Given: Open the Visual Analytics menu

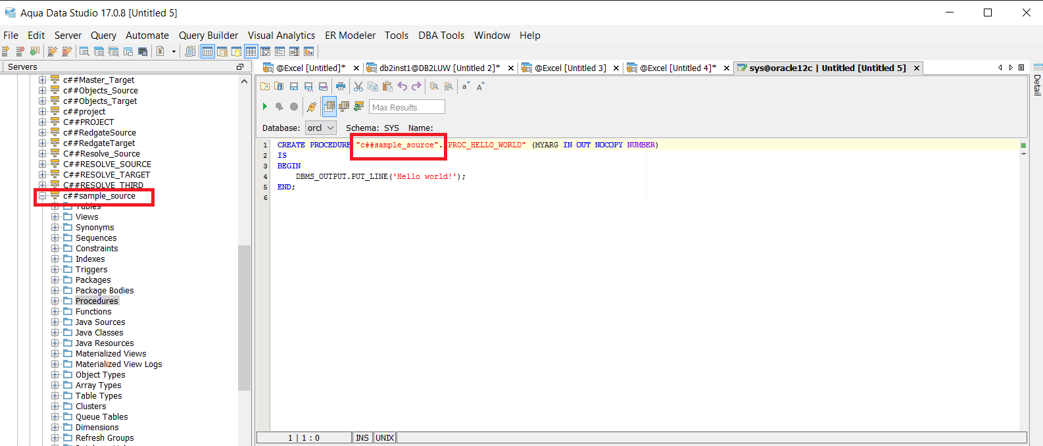Looking at the screenshot, I should 281,36.
